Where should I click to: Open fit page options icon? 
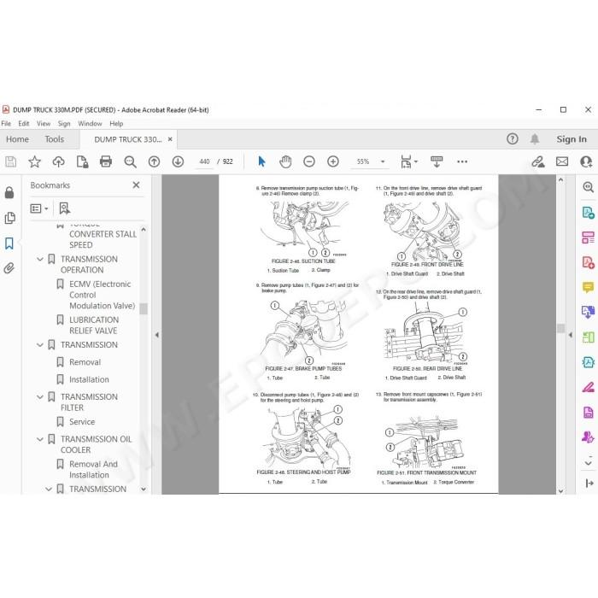coord(408,161)
